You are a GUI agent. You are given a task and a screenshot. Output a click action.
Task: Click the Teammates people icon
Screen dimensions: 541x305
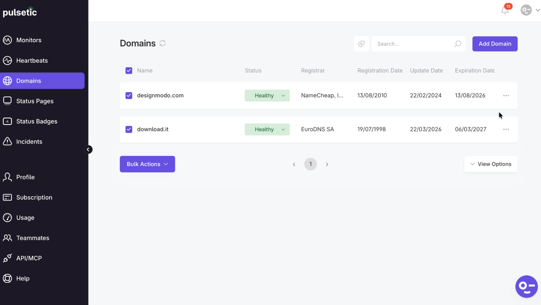pyautogui.click(x=7, y=238)
